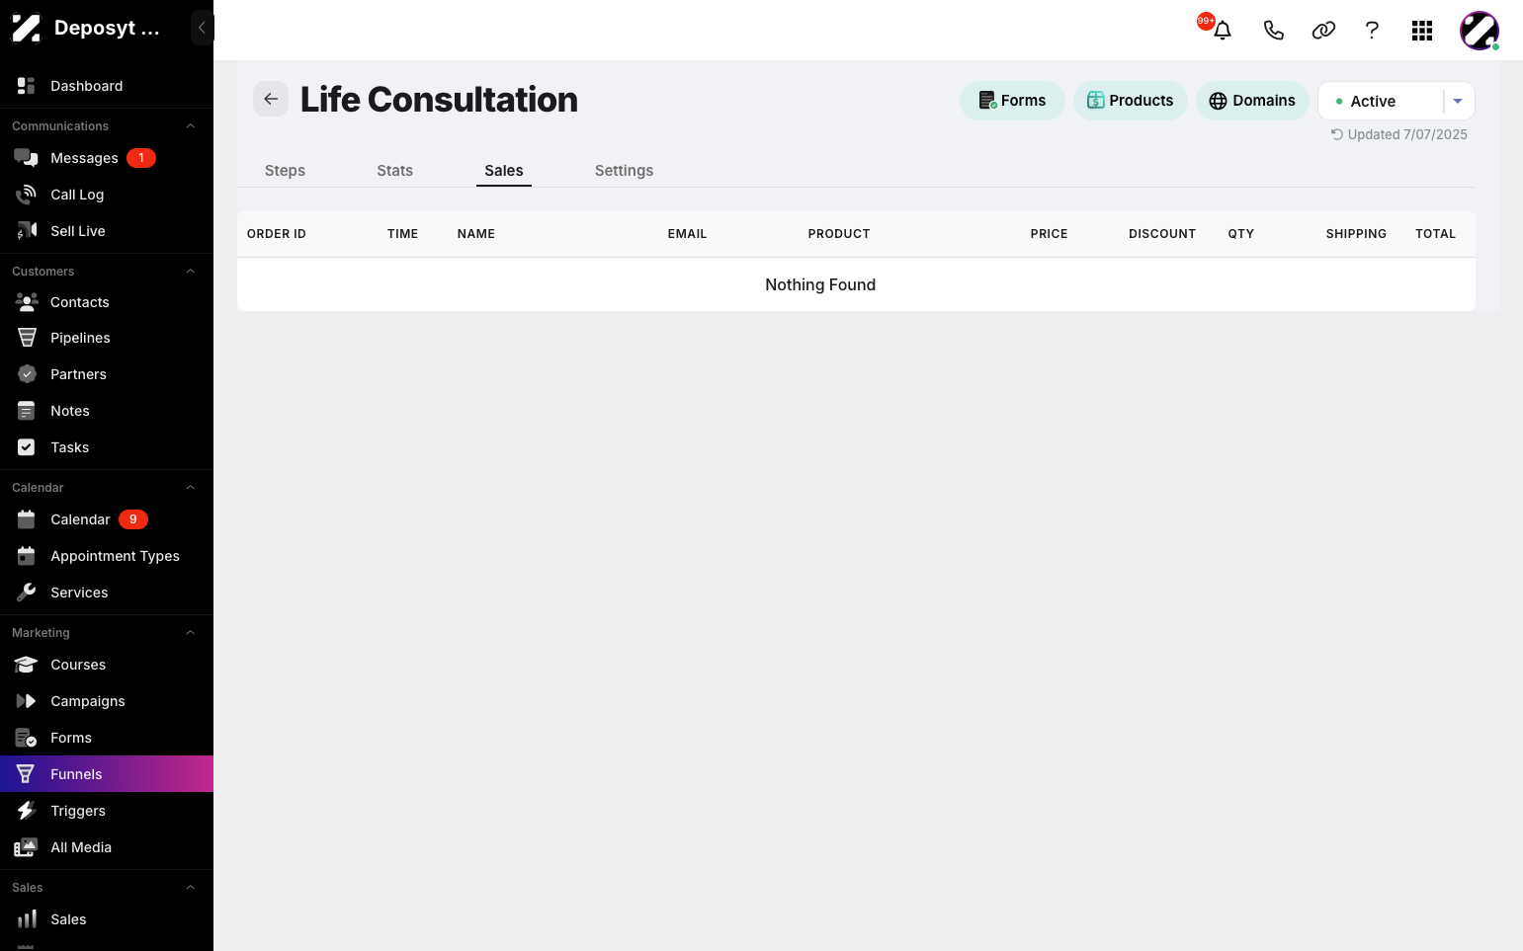The width and height of the screenshot is (1523, 951).
Task: Open the help question mark icon
Action: [x=1372, y=31]
